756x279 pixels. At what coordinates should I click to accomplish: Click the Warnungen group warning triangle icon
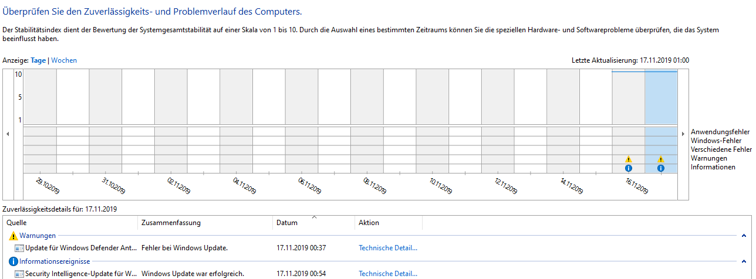click(14, 236)
